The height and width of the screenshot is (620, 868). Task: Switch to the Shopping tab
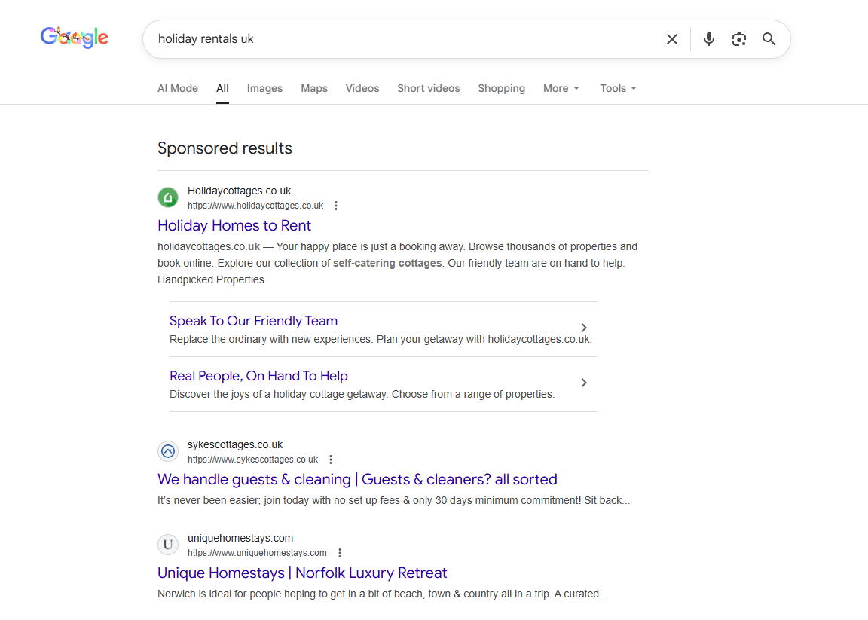(x=501, y=88)
